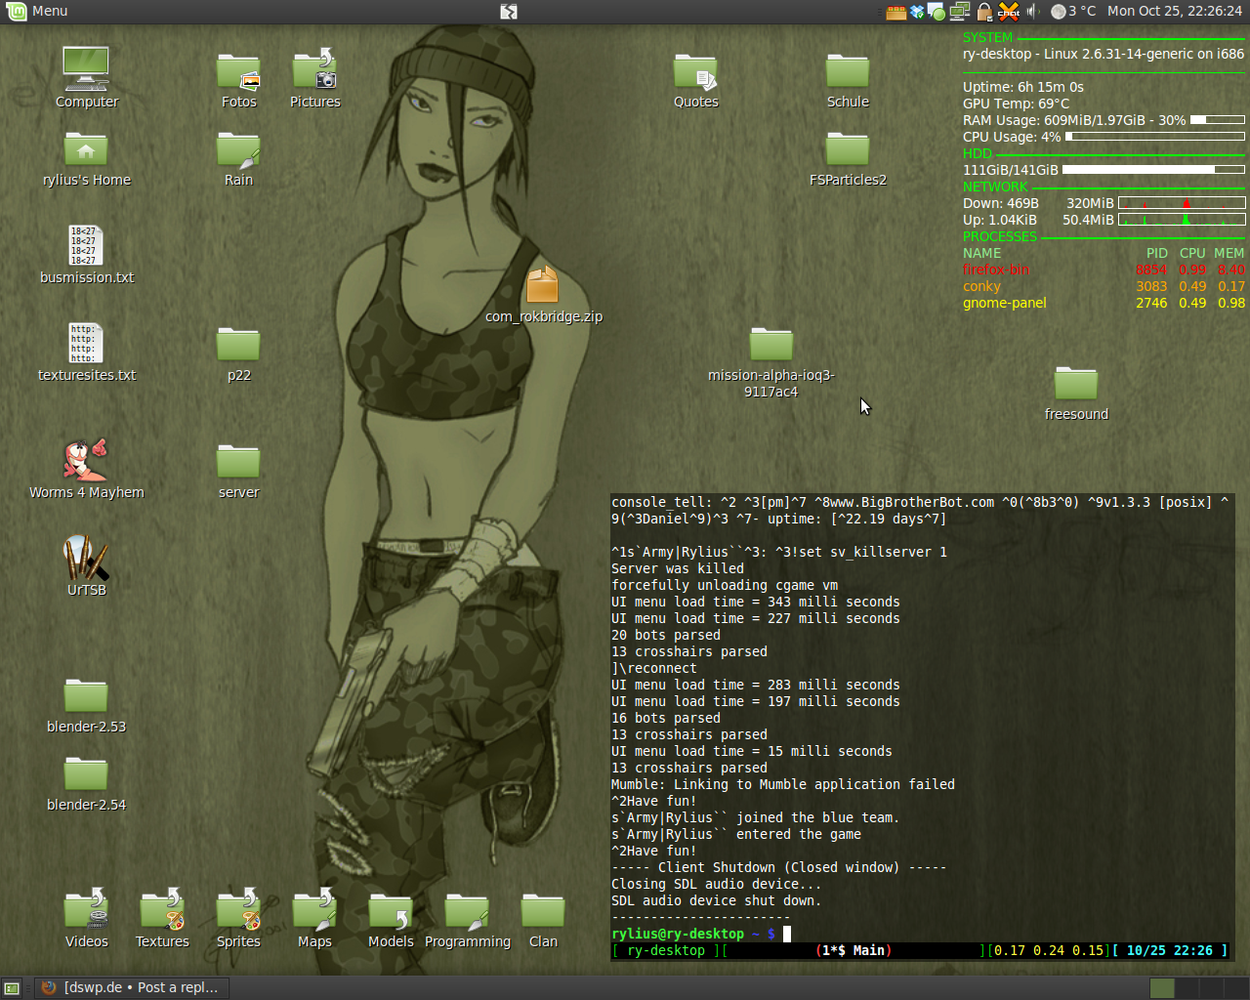Select the com_rokbridge.zip archive
This screenshot has height=1000, width=1250.
(543, 285)
